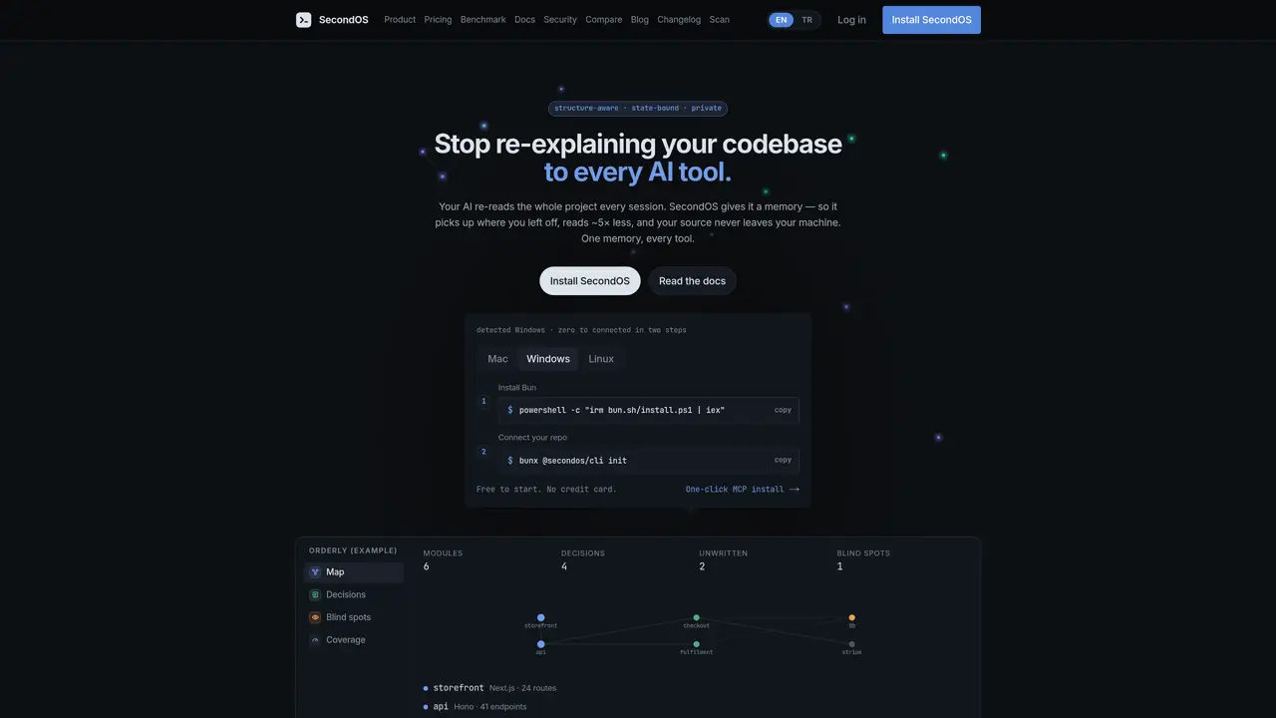
Task: Switch to the Linux install tab
Action: [x=601, y=359]
